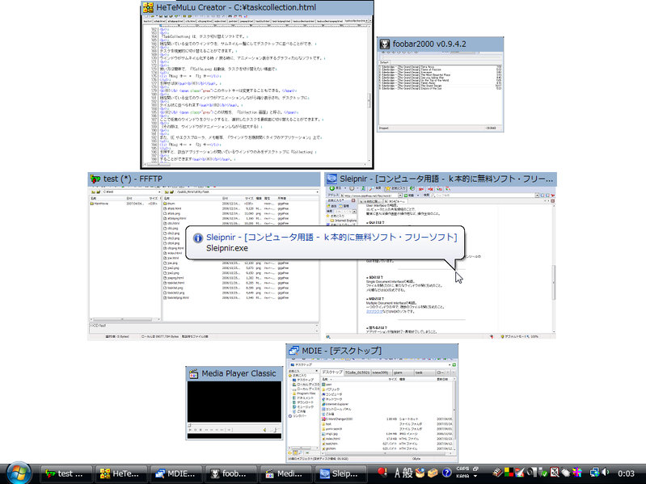The image size is (646, 484).
Task: Open the Windows Start orb
Action: coord(18,473)
